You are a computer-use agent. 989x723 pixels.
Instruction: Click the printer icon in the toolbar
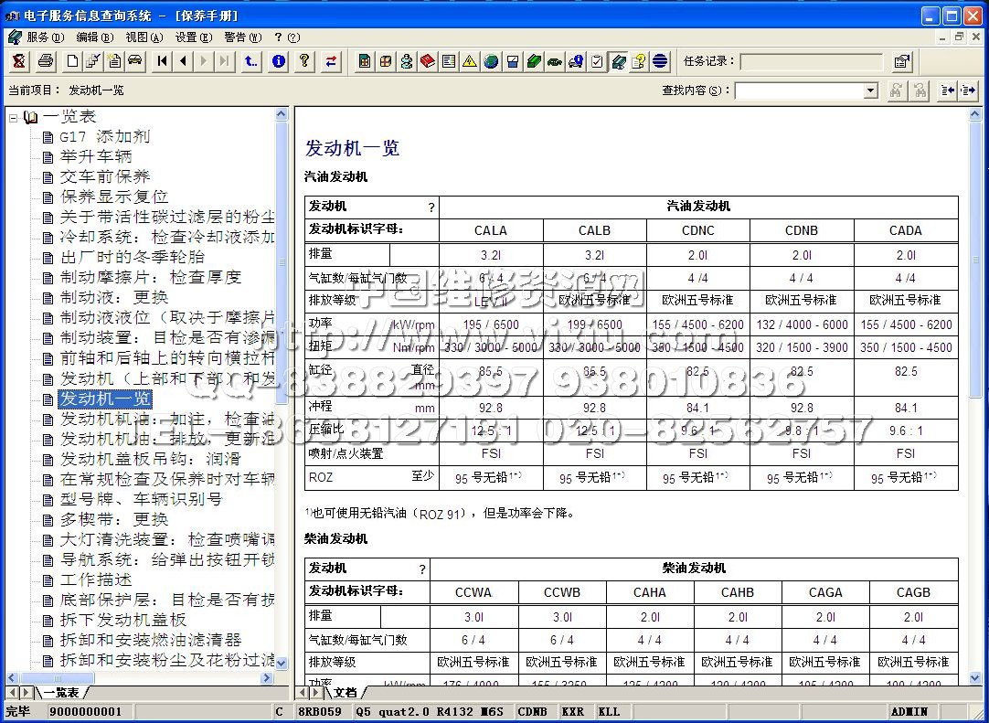coord(45,61)
